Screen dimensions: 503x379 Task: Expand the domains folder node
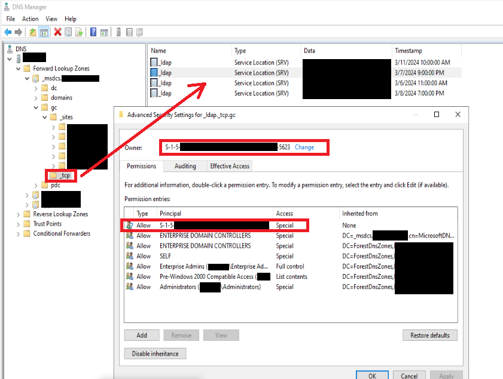pos(36,98)
